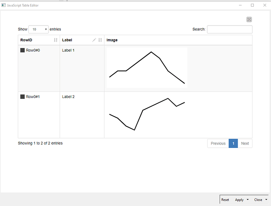Click the line chart image for Label 1
The height and width of the screenshot is (206, 271).
pyautogui.click(x=147, y=68)
